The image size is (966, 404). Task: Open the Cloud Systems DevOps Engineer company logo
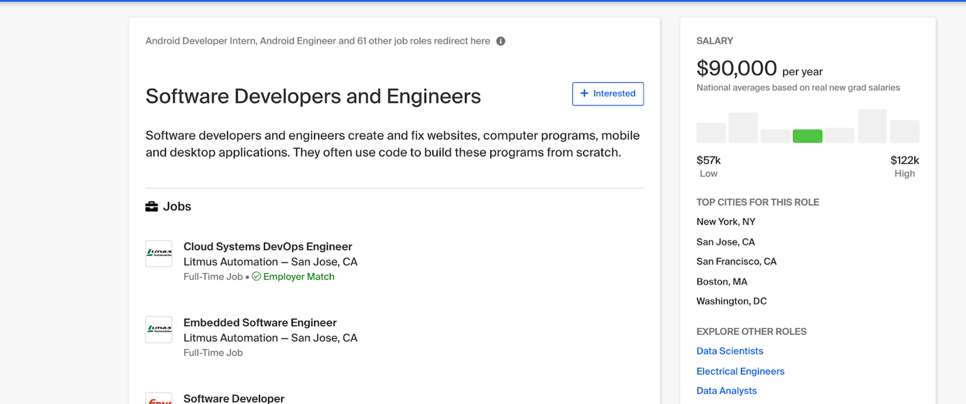[159, 254]
